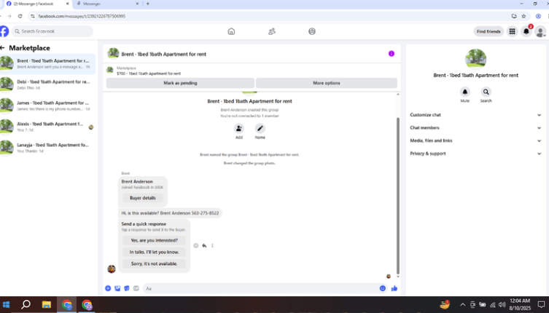Open Brent apartment conversation in list
Image resolution: width=549 pixels, height=313 pixels.
[47, 63]
